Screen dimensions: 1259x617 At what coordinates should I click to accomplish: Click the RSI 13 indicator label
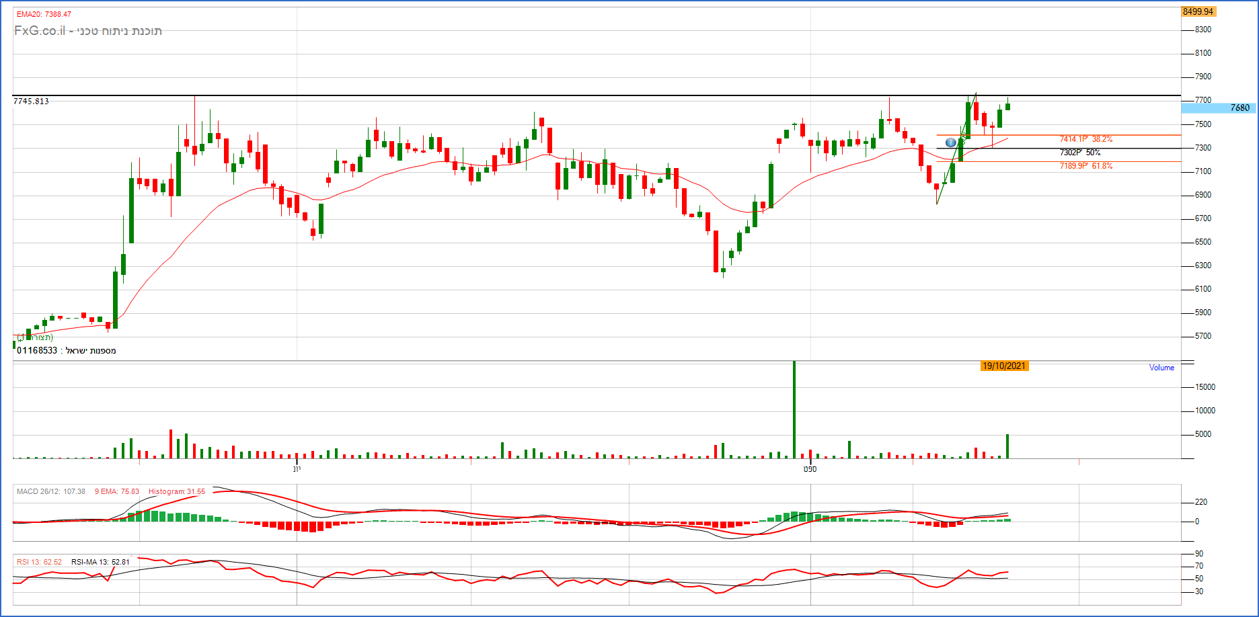pyautogui.click(x=39, y=562)
